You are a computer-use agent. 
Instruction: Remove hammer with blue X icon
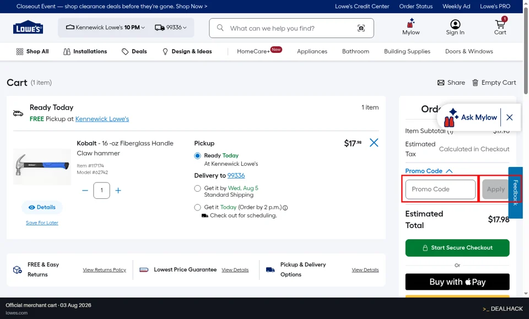pos(374,143)
